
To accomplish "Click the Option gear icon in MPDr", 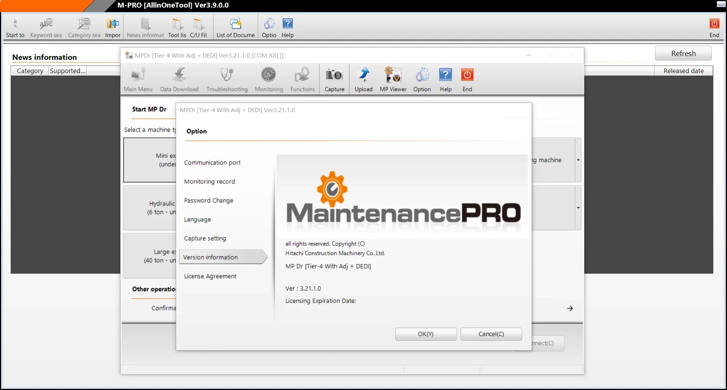I will click(x=422, y=79).
